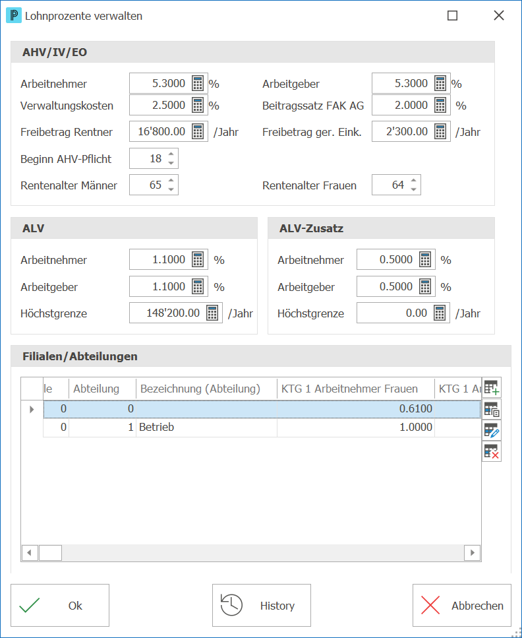
Task: Copy selected Filialen/Abteilungen table row
Action: point(492,409)
